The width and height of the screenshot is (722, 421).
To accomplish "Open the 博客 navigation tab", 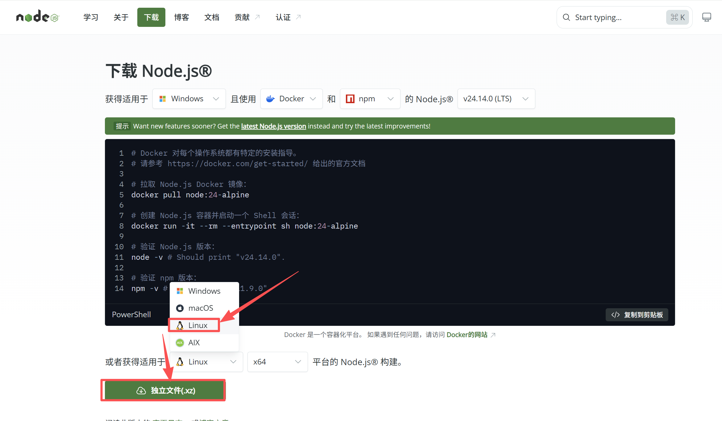I will pyautogui.click(x=181, y=17).
